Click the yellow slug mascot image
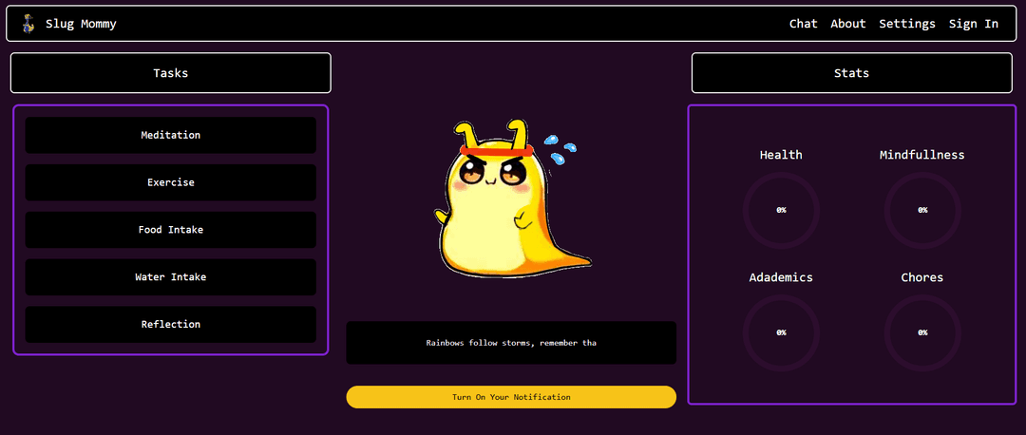Viewport: 1026px width, 435px height. (x=512, y=199)
